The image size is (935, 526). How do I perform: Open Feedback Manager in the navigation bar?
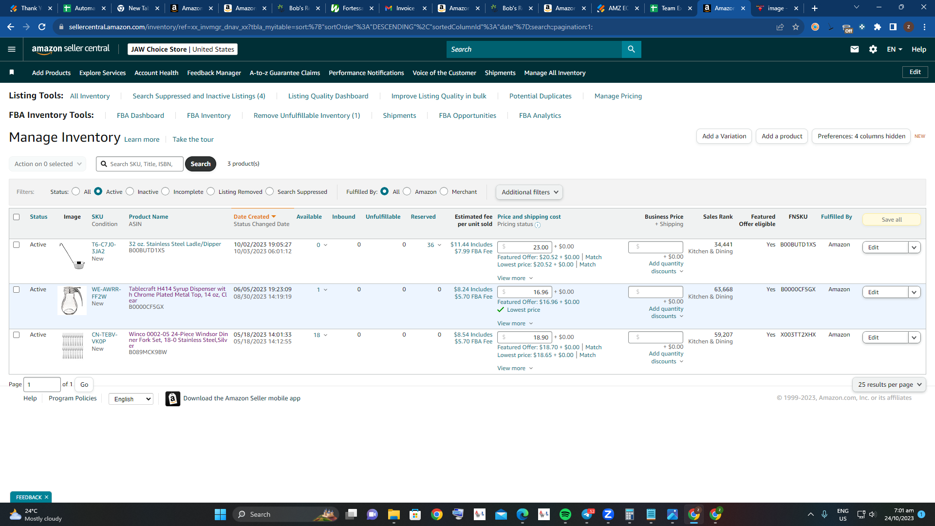214,73
